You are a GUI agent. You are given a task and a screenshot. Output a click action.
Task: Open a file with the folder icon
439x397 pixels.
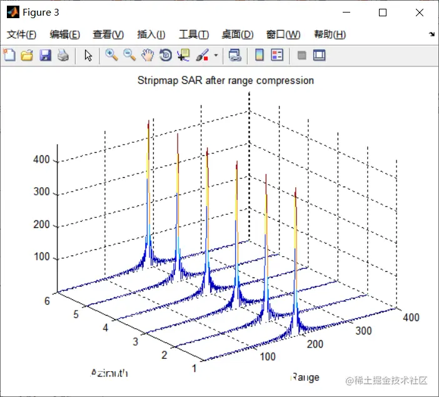point(27,55)
